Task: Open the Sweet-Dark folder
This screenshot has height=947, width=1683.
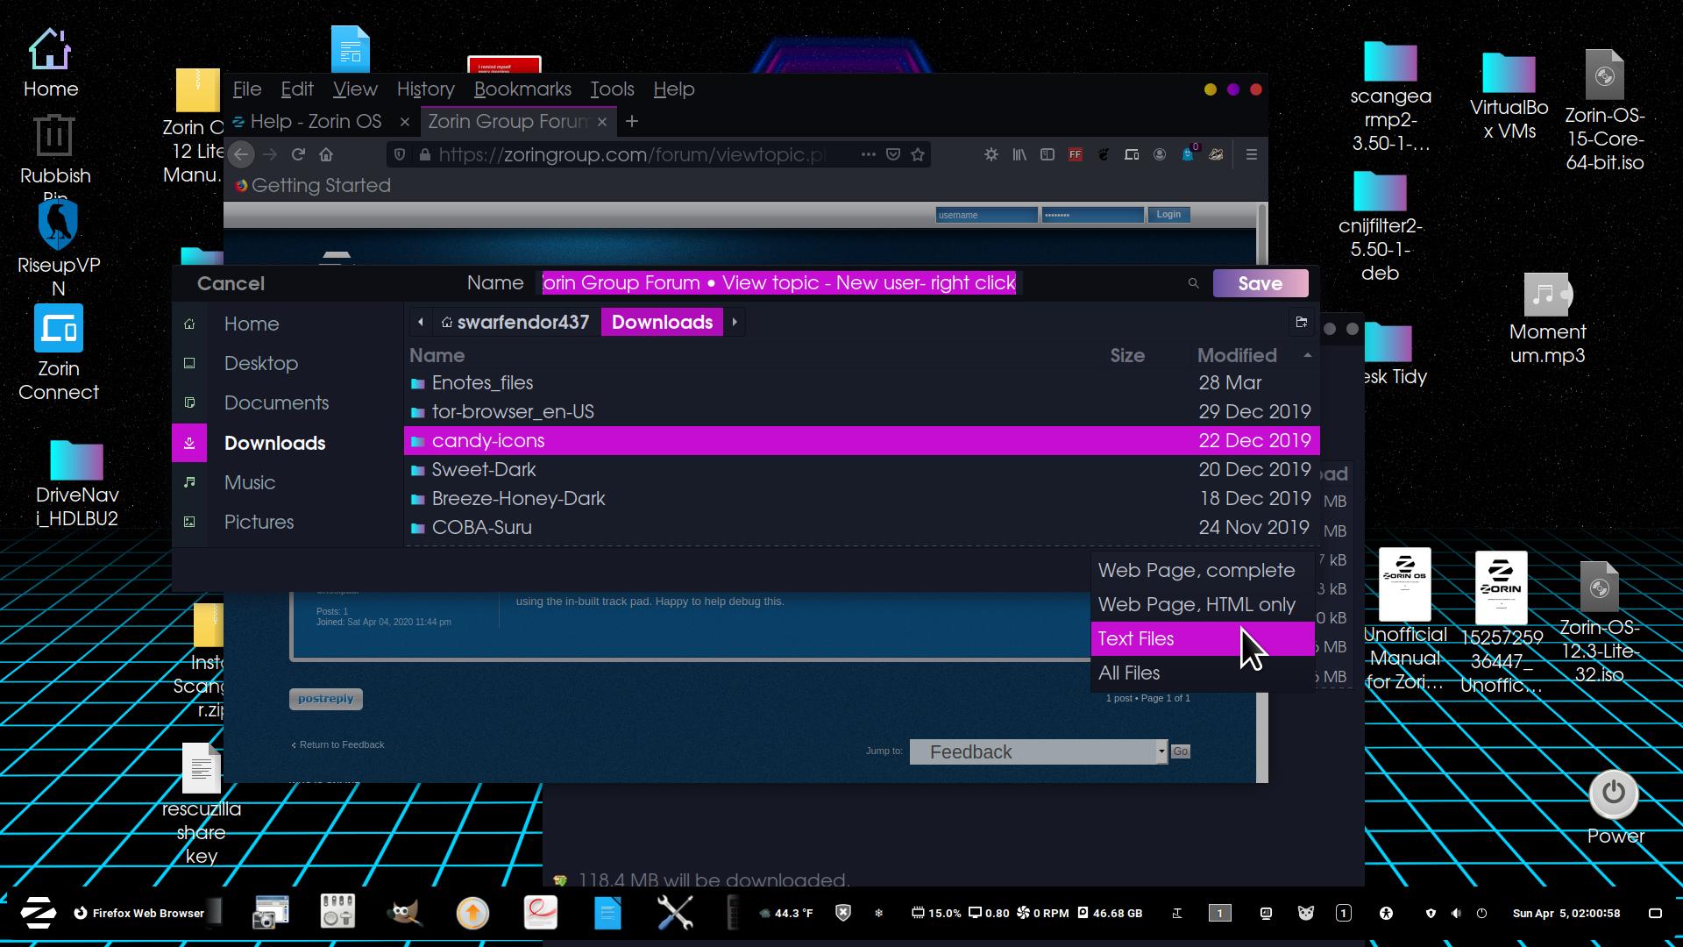Action: (x=484, y=469)
